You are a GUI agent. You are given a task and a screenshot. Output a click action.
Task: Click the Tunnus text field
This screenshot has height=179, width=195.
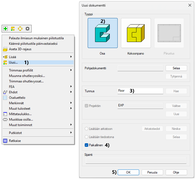(x=140, y=91)
